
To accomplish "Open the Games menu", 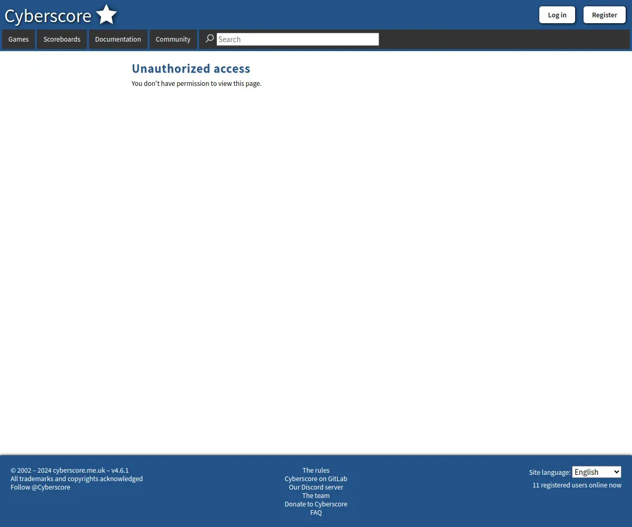I will [x=18, y=40].
